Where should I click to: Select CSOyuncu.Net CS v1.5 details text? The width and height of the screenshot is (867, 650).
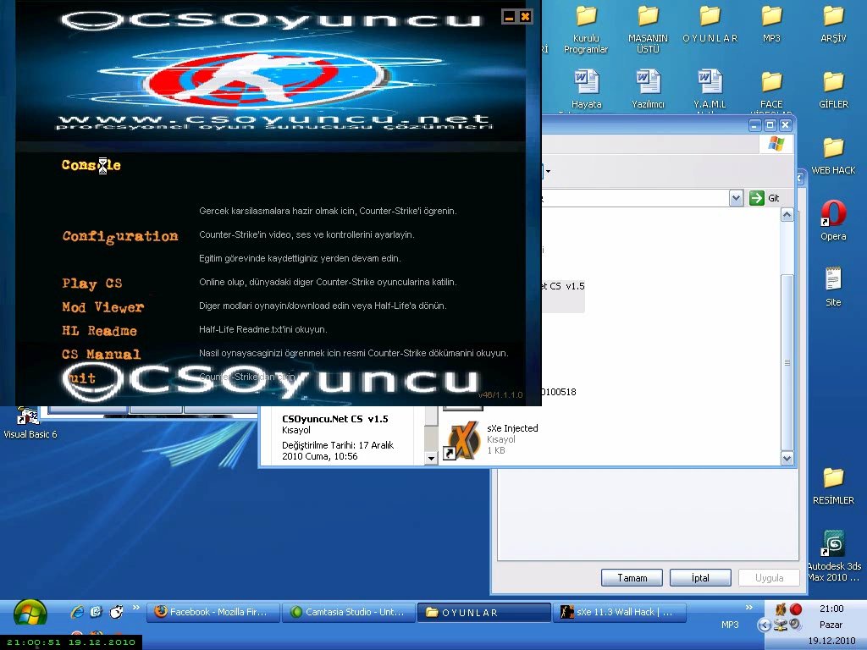click(335, 419)
